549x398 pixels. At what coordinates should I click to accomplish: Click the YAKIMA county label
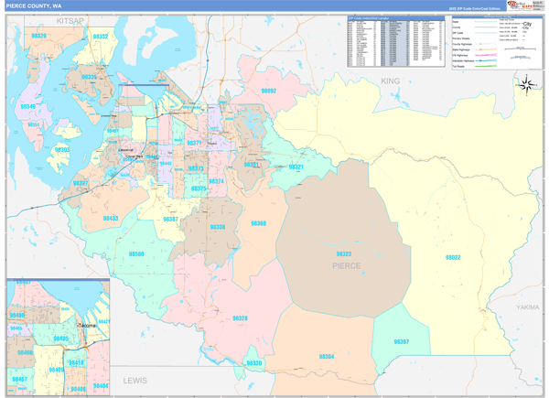(x=528, y=308)
